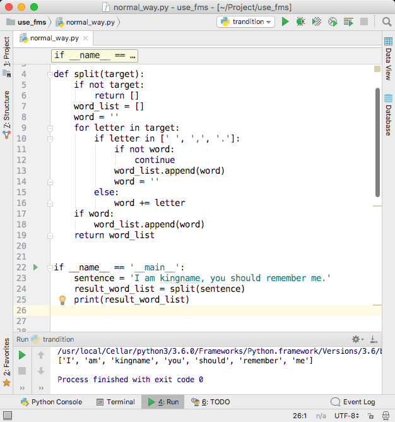Collapse the for letter loop fold
The image size is (395, 422).
coord(50,128)
